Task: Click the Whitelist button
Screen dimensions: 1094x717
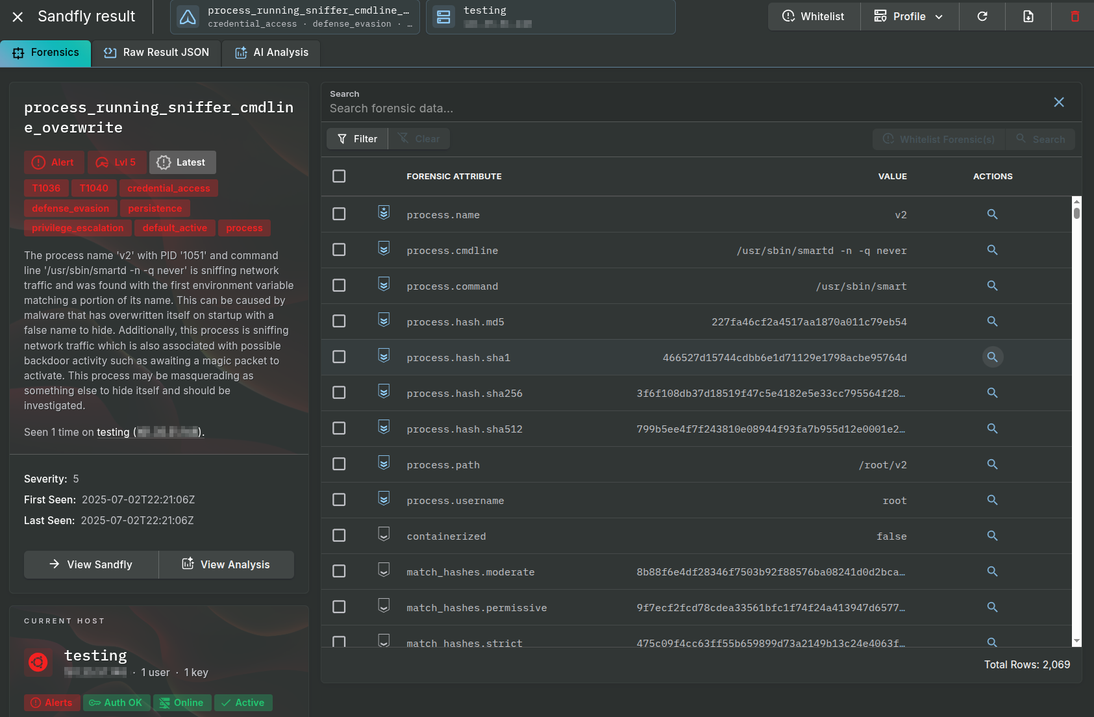Action: click(x=814, y=16)
